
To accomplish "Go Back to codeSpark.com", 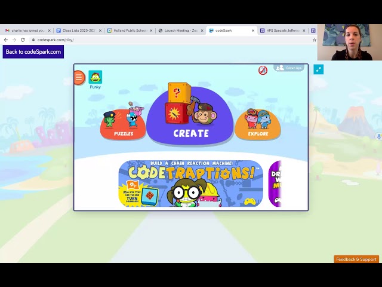I will coord(33,52).
